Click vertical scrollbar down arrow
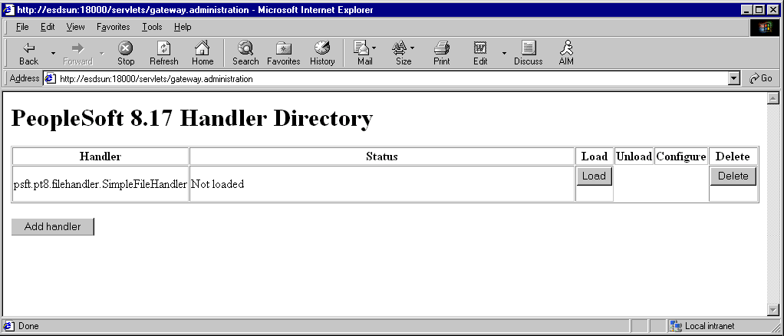The image size is (784, 336). (773, 310)
